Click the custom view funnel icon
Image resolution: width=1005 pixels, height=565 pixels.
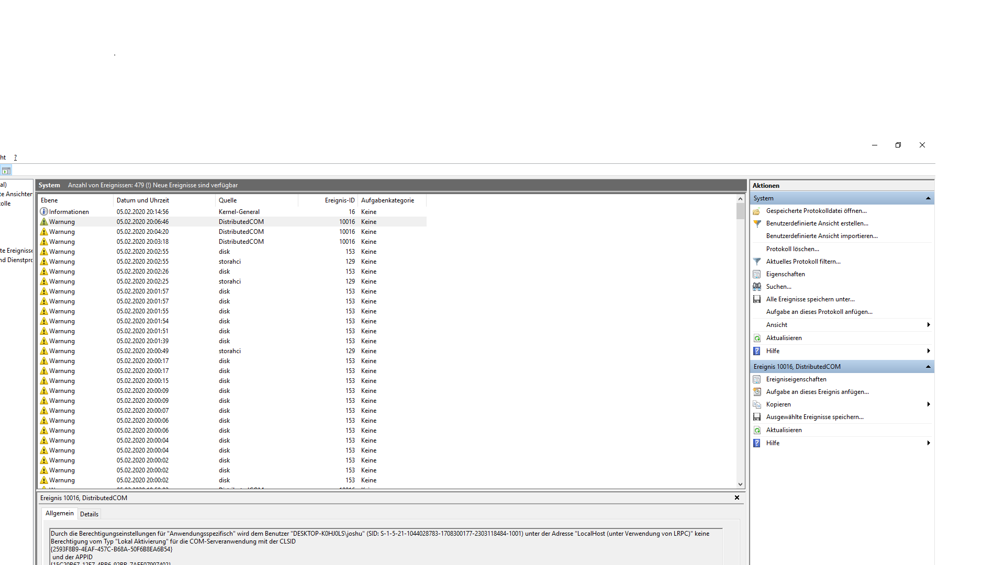pyautogui.click(x=757, y=223)
